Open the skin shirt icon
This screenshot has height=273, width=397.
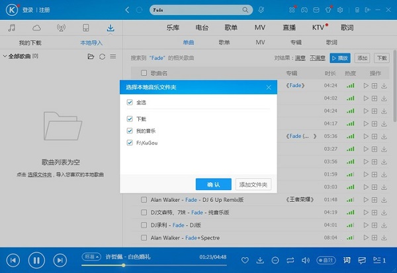328,10
